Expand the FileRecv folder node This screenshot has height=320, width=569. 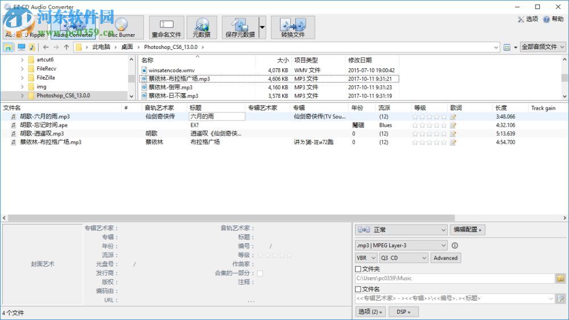[22, 69]
